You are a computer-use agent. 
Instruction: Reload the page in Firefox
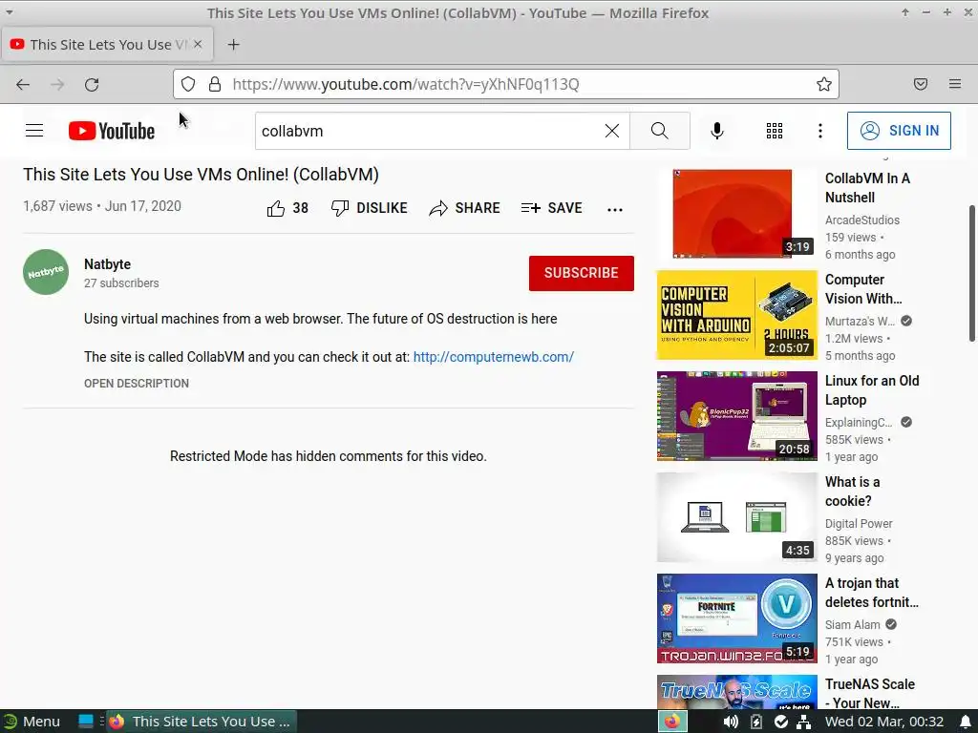92,84
